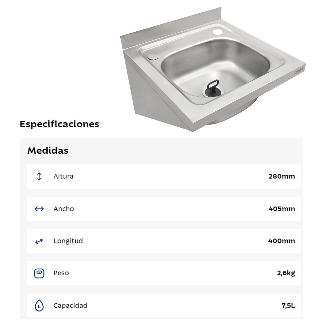Image resolution: width=330 pixels, height=330 pixels.
Task: Click the scale Peso icon
Action: click(39, 273)
